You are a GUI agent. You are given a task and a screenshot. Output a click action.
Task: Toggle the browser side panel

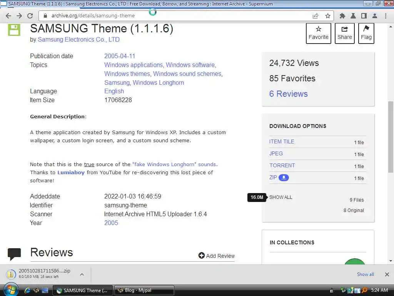point(364,16)
